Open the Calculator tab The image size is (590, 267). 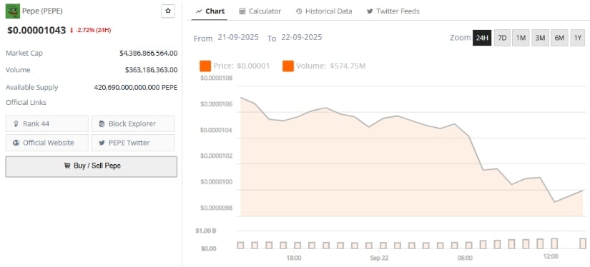[x=260, y=11]
